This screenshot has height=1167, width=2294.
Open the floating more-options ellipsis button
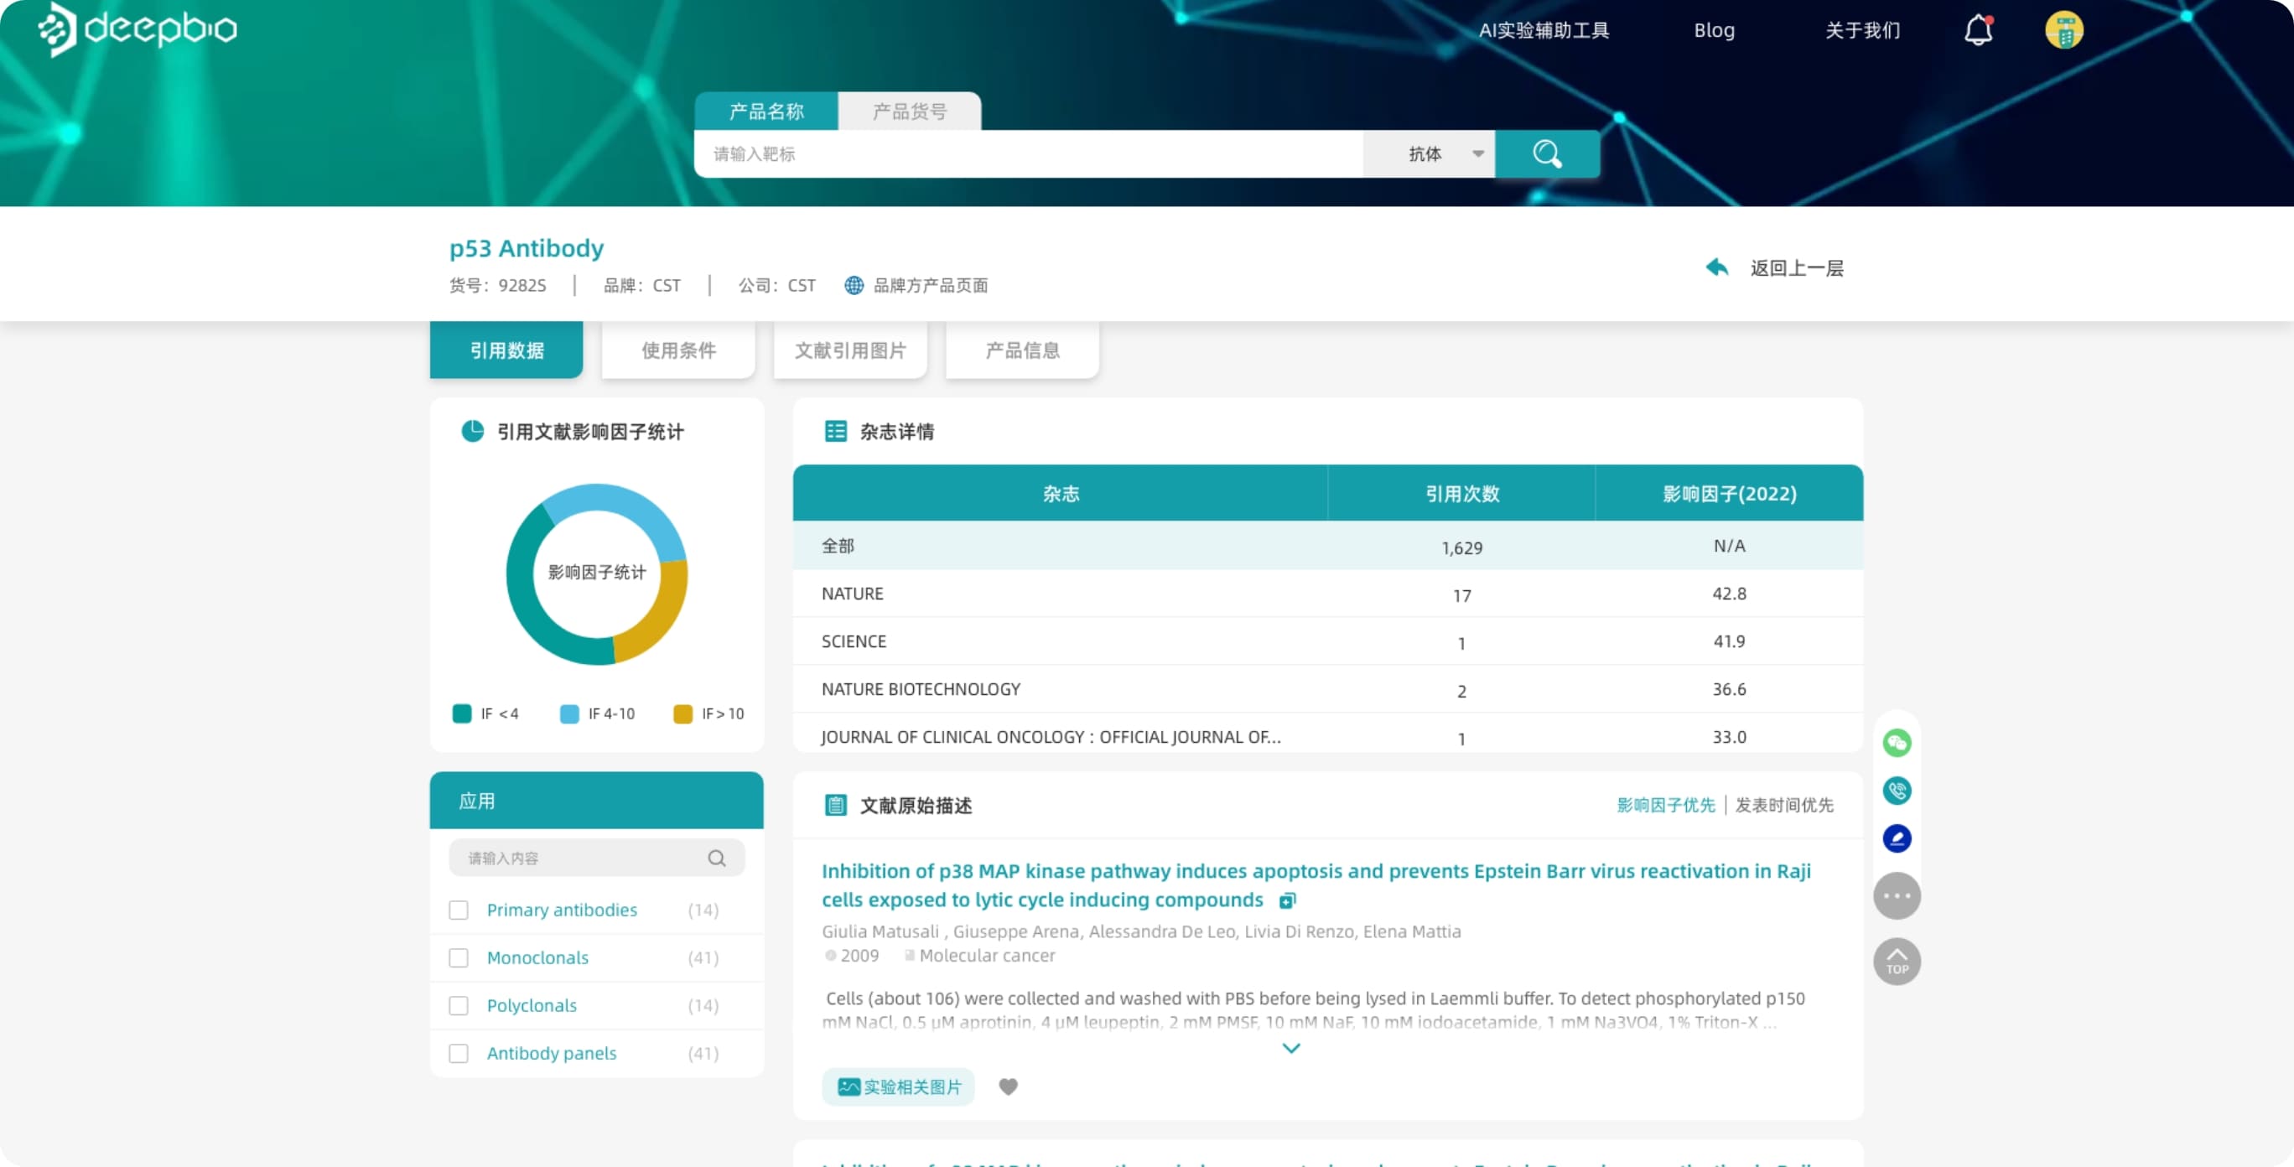coord(1897,895)
